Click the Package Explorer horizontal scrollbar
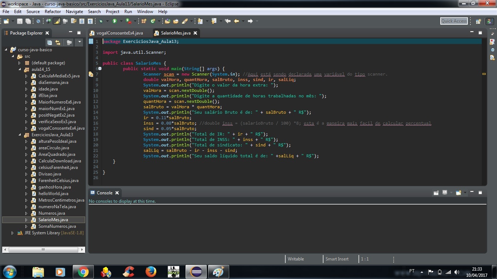 (43, 250)
